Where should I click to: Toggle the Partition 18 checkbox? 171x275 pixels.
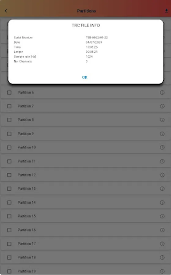click(9, 258)
